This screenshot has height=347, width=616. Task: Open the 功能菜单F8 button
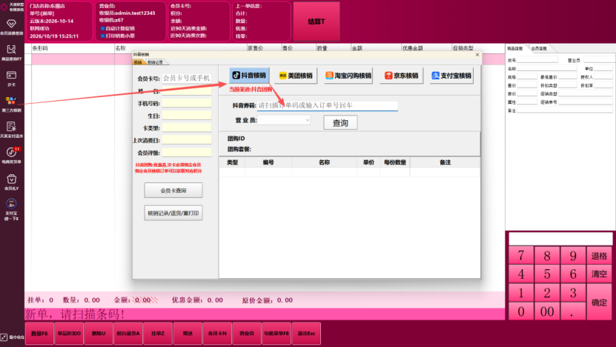(x=276, y=333)
